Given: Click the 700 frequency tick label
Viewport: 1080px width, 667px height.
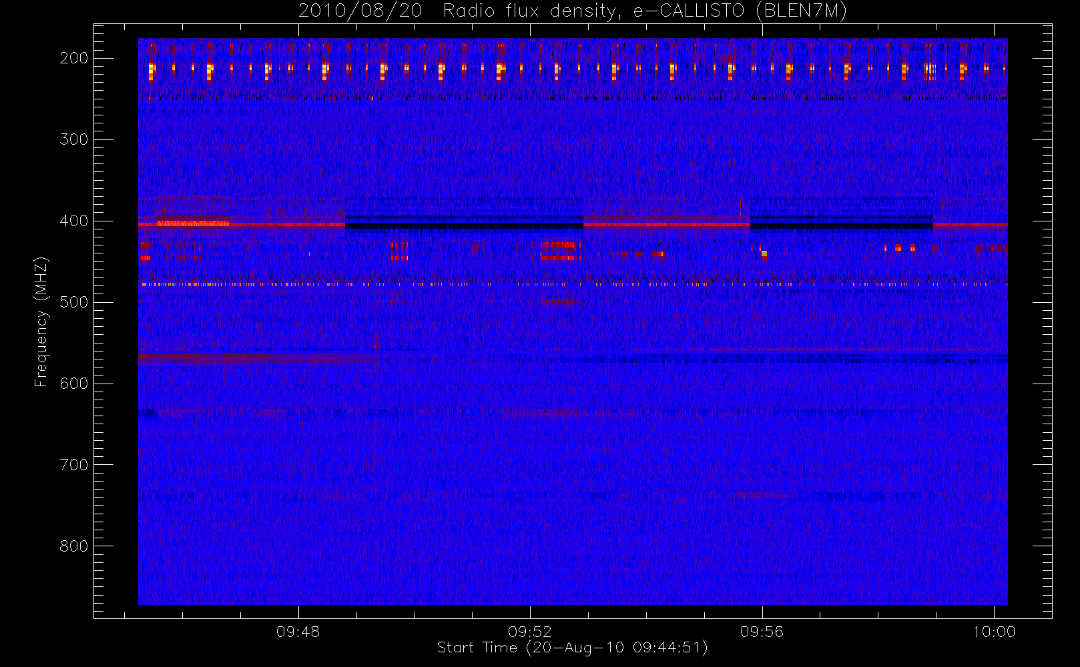Looking at the screenshot, I should (x=74, y=465).
